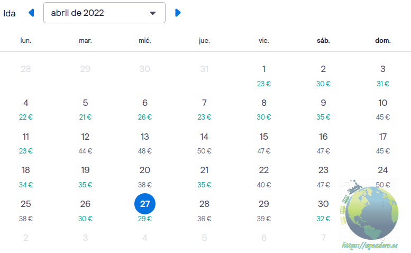
Task: Pick April 18 with 34 € fare
Action: 26,176
